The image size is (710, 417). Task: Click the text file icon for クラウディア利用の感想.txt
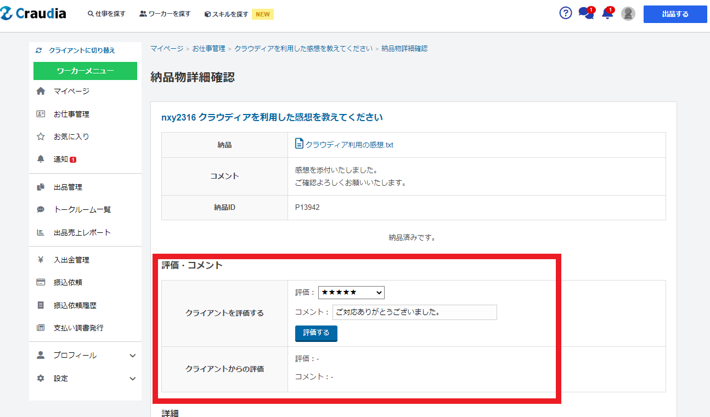(x=299, y=144)
